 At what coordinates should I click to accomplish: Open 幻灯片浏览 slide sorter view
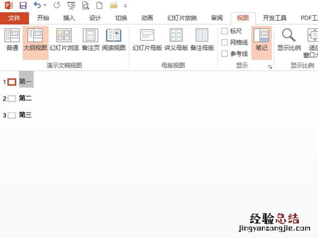[x=64, y=40]
